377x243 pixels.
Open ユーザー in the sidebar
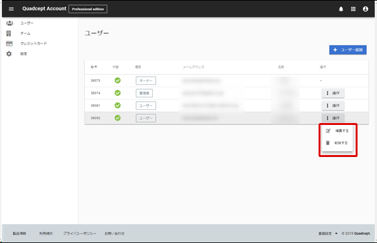pos(27,23)
